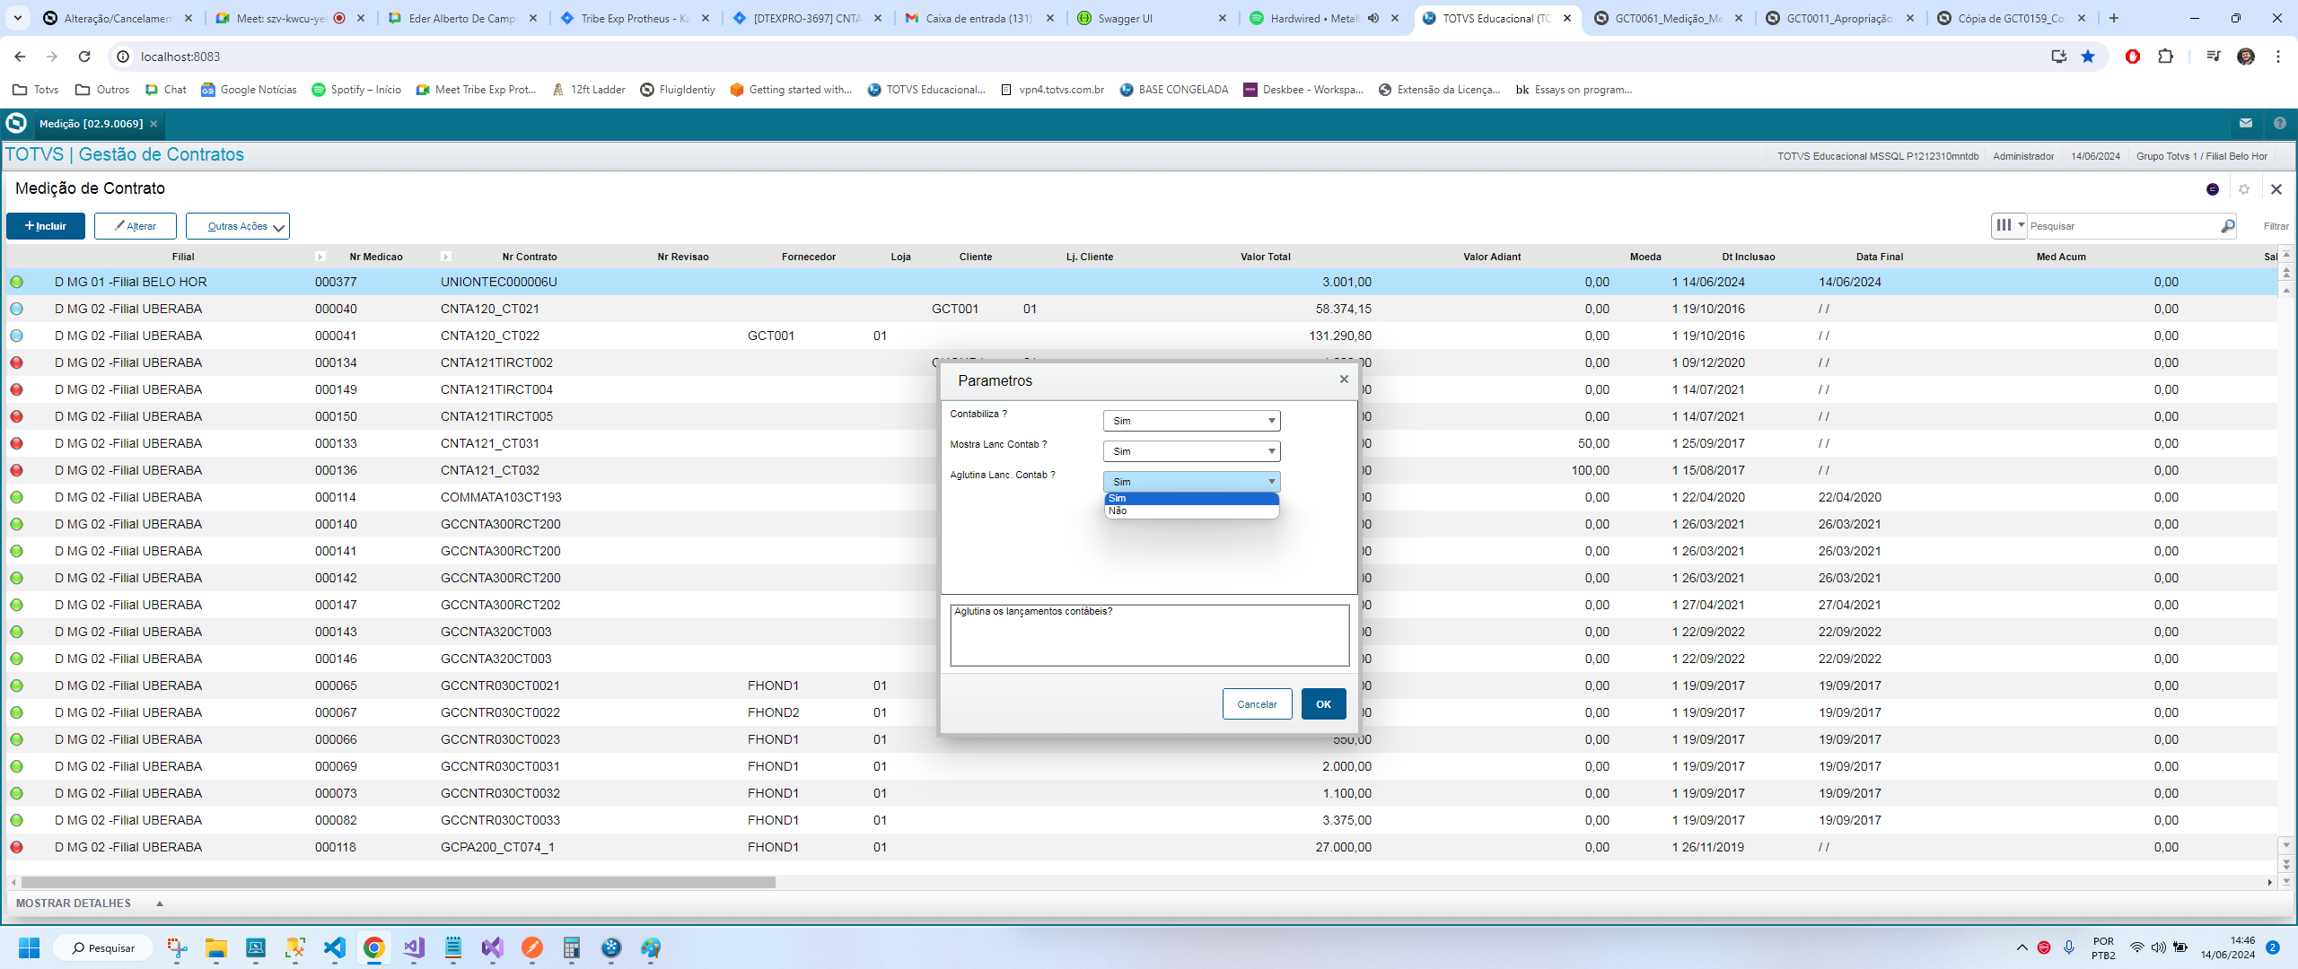Click the mail envelope icon in header

2245,124
